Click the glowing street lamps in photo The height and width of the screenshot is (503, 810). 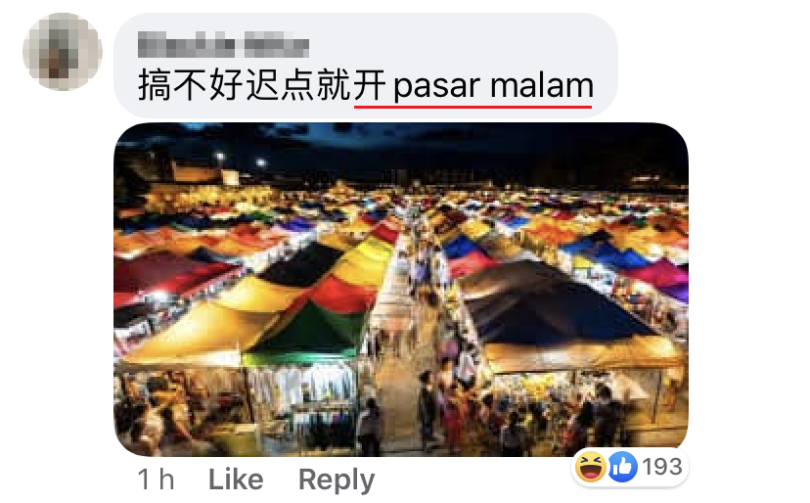pos(241,160)
